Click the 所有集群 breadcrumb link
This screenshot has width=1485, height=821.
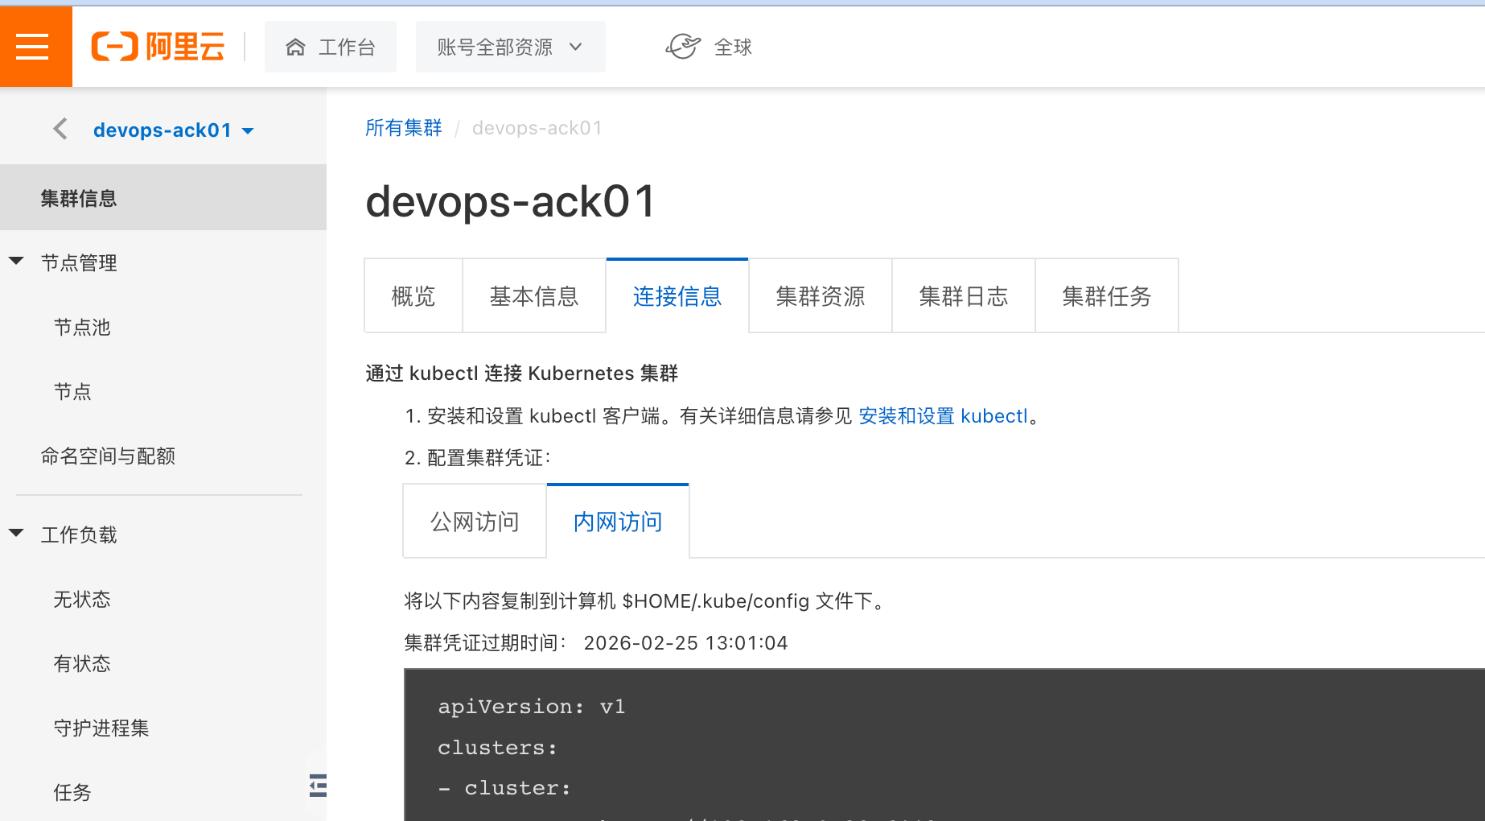[x=403, y=128]
